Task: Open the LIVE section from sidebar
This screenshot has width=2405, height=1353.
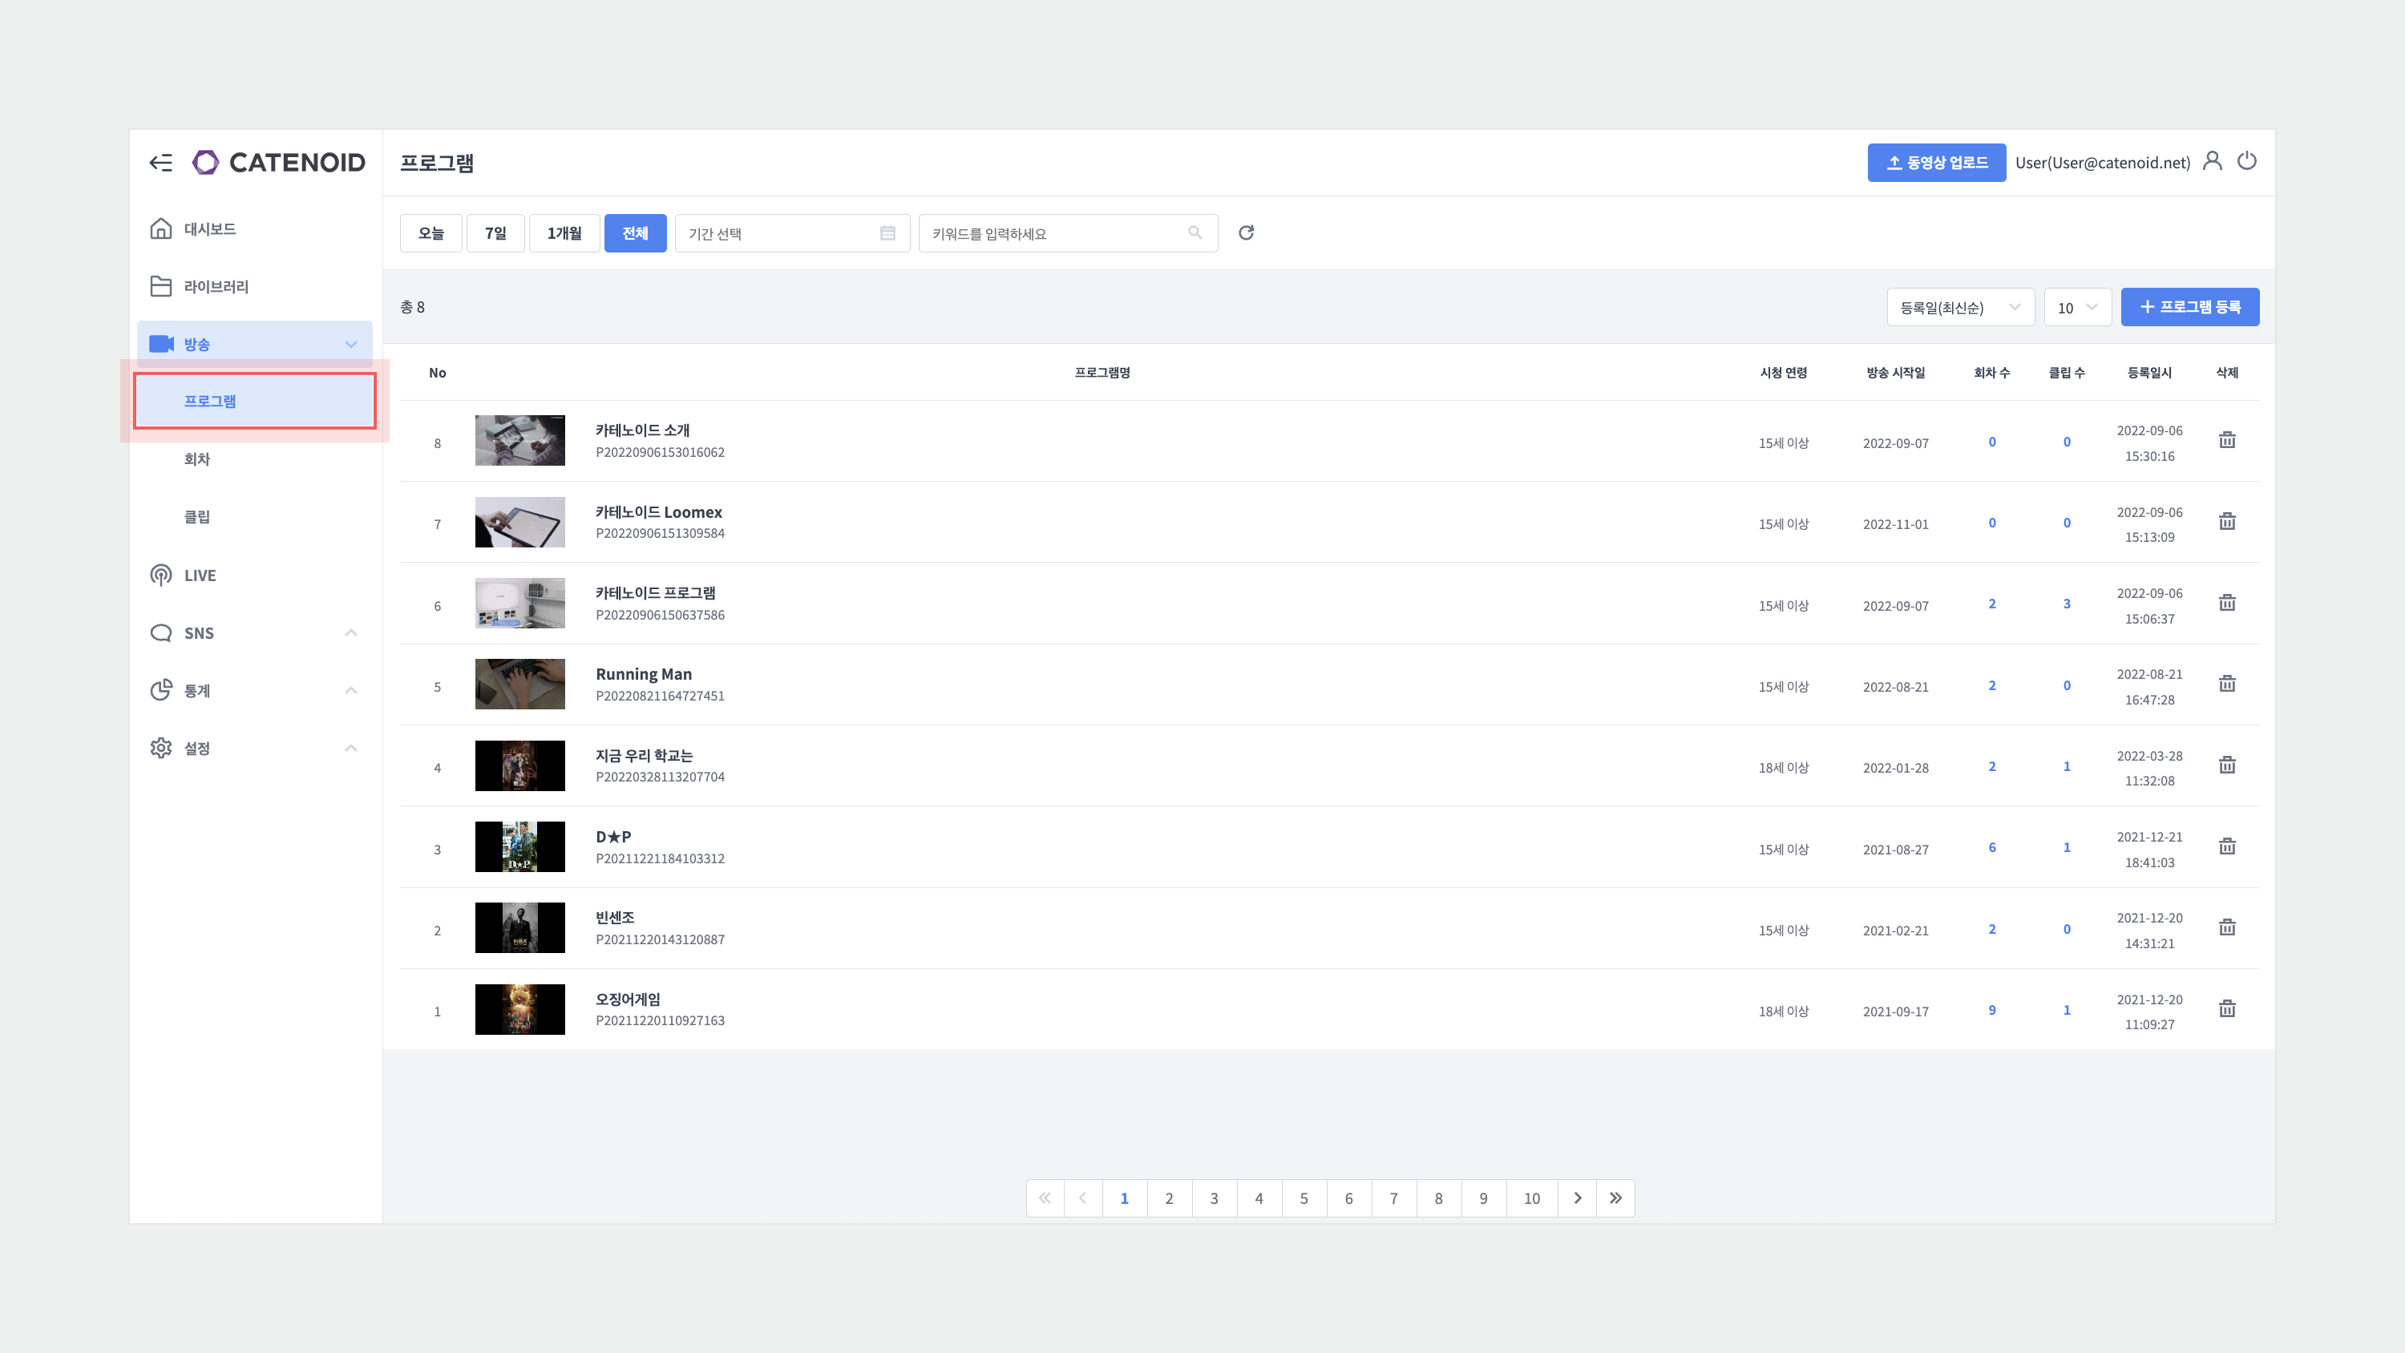Action: 200,576
